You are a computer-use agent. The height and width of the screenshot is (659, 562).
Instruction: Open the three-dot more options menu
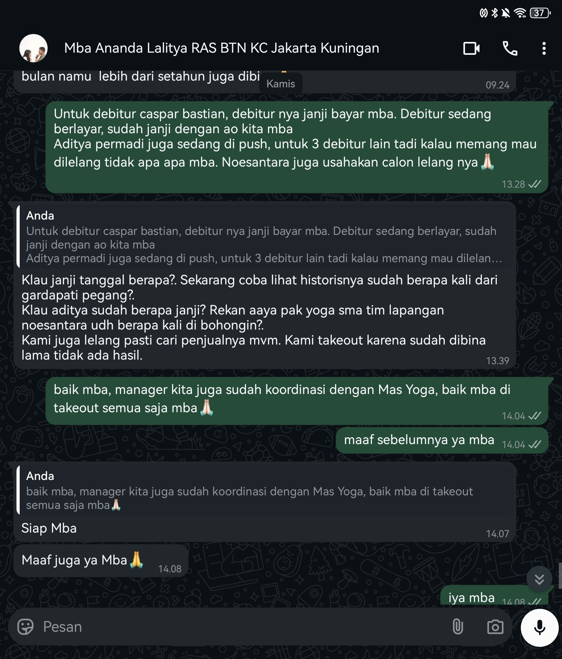tap(544, 48)
